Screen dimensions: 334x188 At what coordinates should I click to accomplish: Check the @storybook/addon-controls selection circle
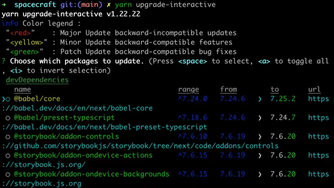click(8, 136)
